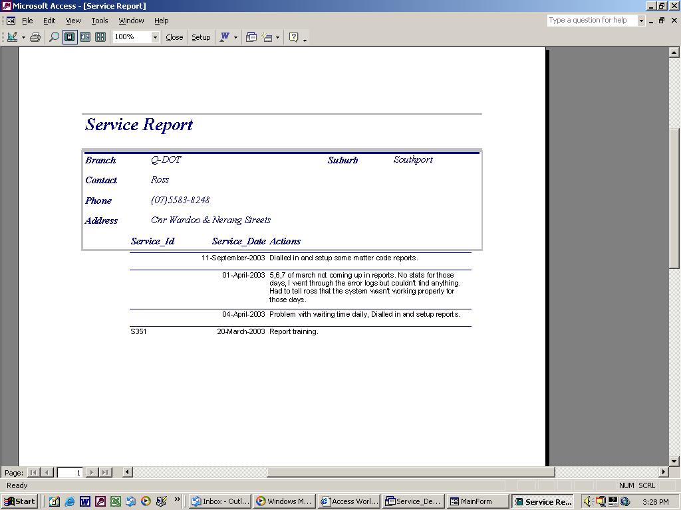Image resolution: width=681 pixels, height=510 pixels.
Task: Open the Window menu
Action: click(x=131, y=21)
